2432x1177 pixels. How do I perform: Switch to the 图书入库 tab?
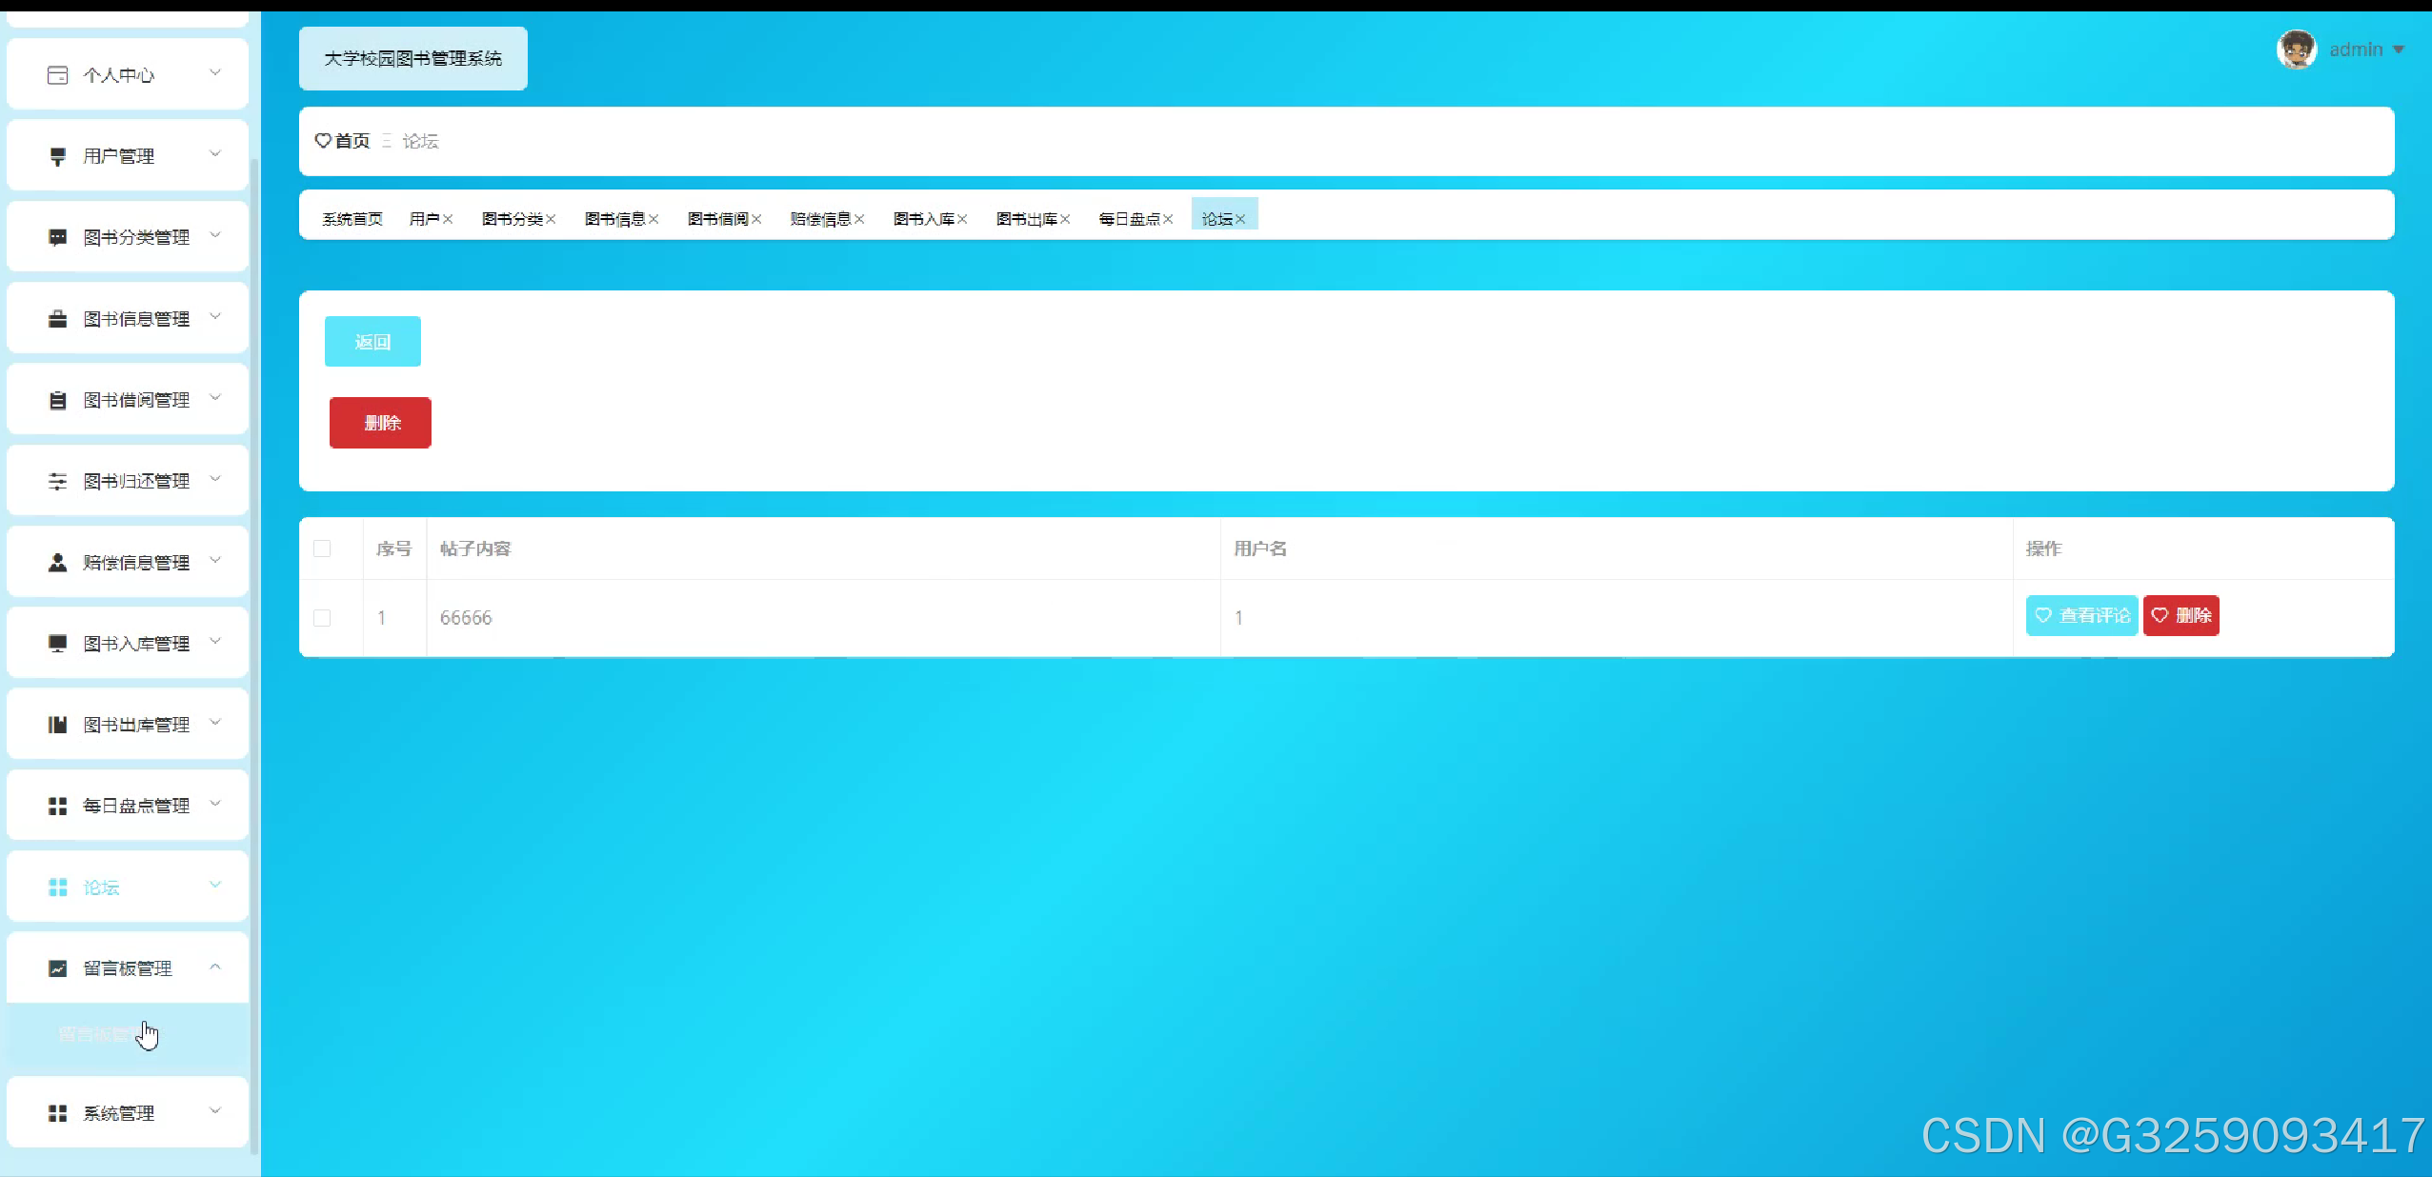[923, 219]
